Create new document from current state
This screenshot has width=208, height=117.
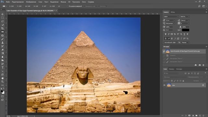(196, 65)
